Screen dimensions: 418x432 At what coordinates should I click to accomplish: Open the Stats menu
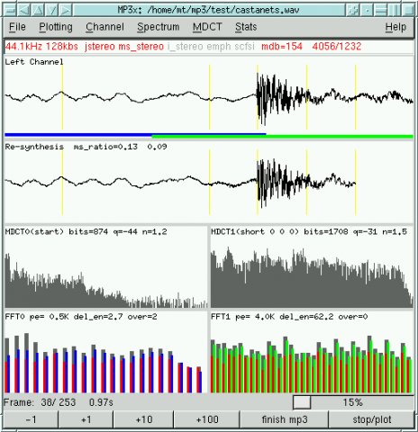(x=246, y=27)
